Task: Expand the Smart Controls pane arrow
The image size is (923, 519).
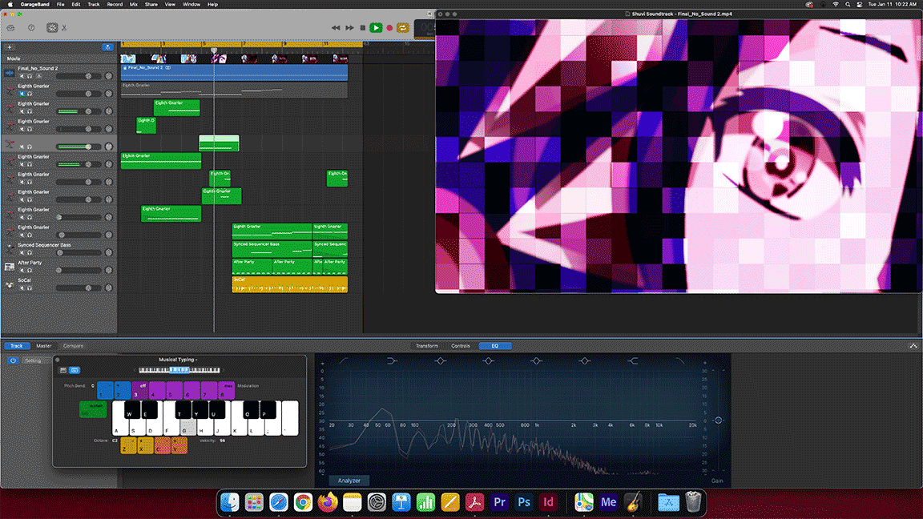Action: pyautogui.click(x=913, y=346)
